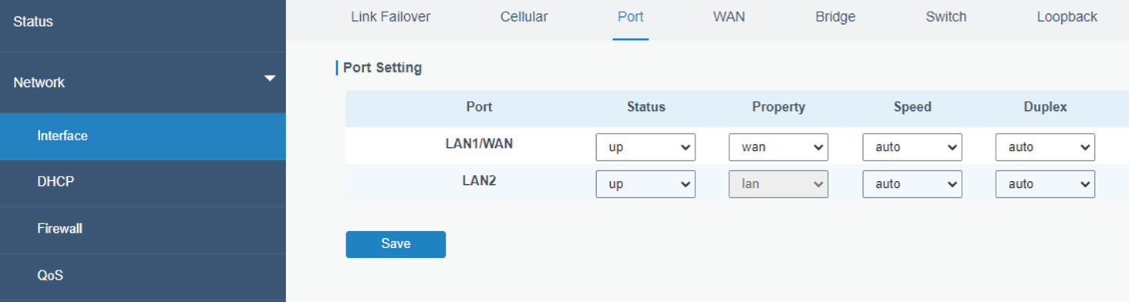The image size is (1129, 302).
Task: Click the Save button
Action: click(396, 244)
